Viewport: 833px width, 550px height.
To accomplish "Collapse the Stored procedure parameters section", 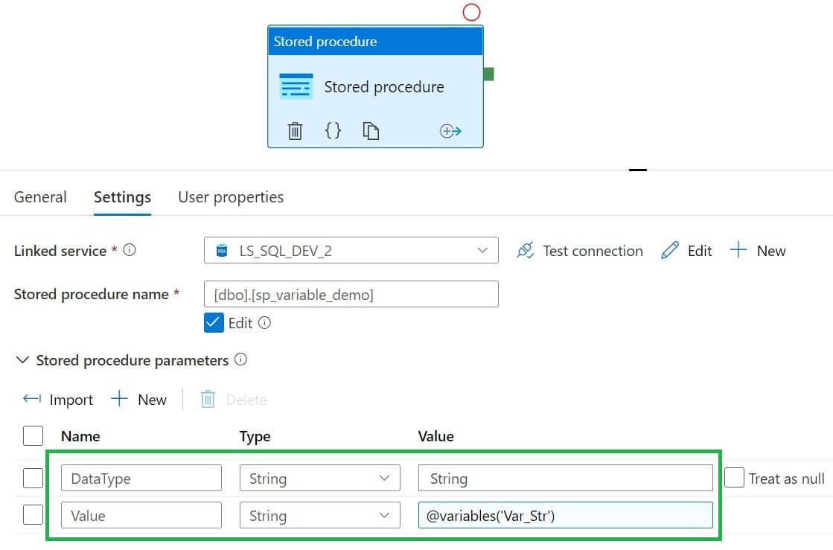I will pyautogui.click(x=22, y=360).
